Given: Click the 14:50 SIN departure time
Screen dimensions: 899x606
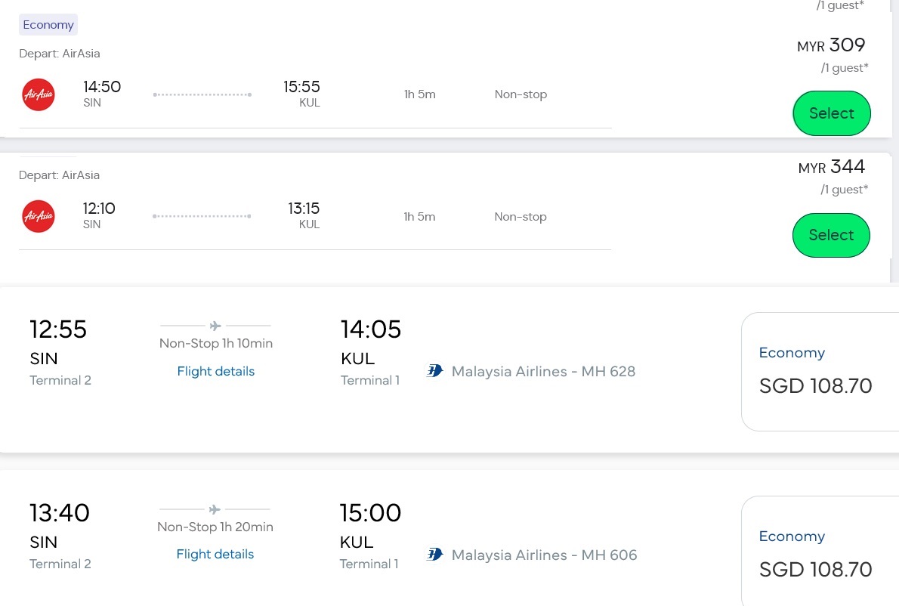Looking at the screenshot, I should tap(102, 87).
